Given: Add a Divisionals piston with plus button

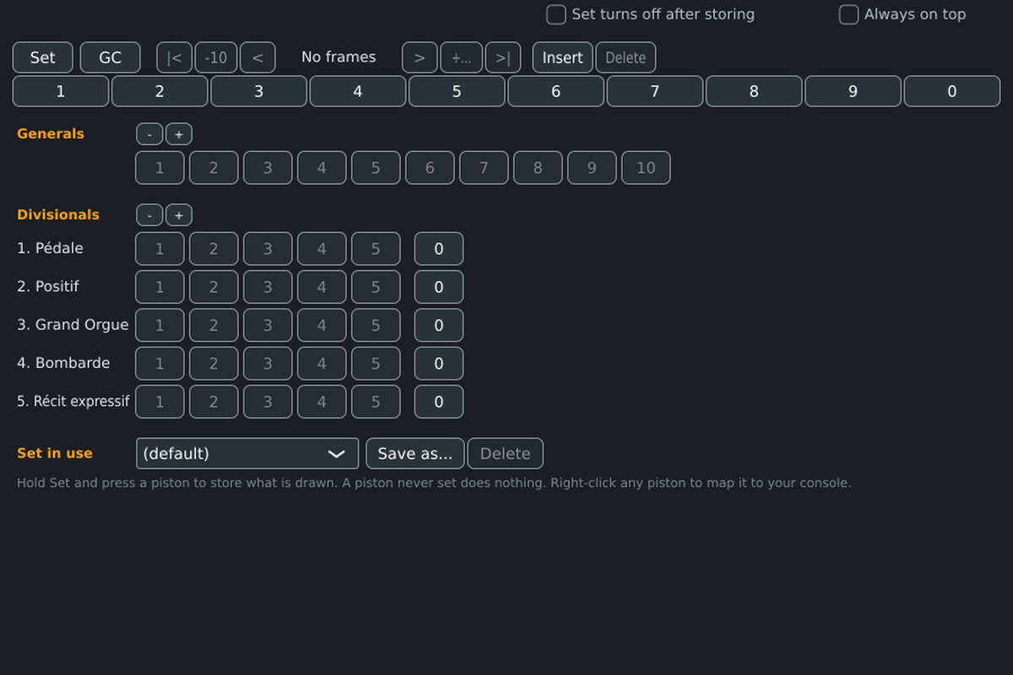Looking at the screenshot, I should pos(179,215).
